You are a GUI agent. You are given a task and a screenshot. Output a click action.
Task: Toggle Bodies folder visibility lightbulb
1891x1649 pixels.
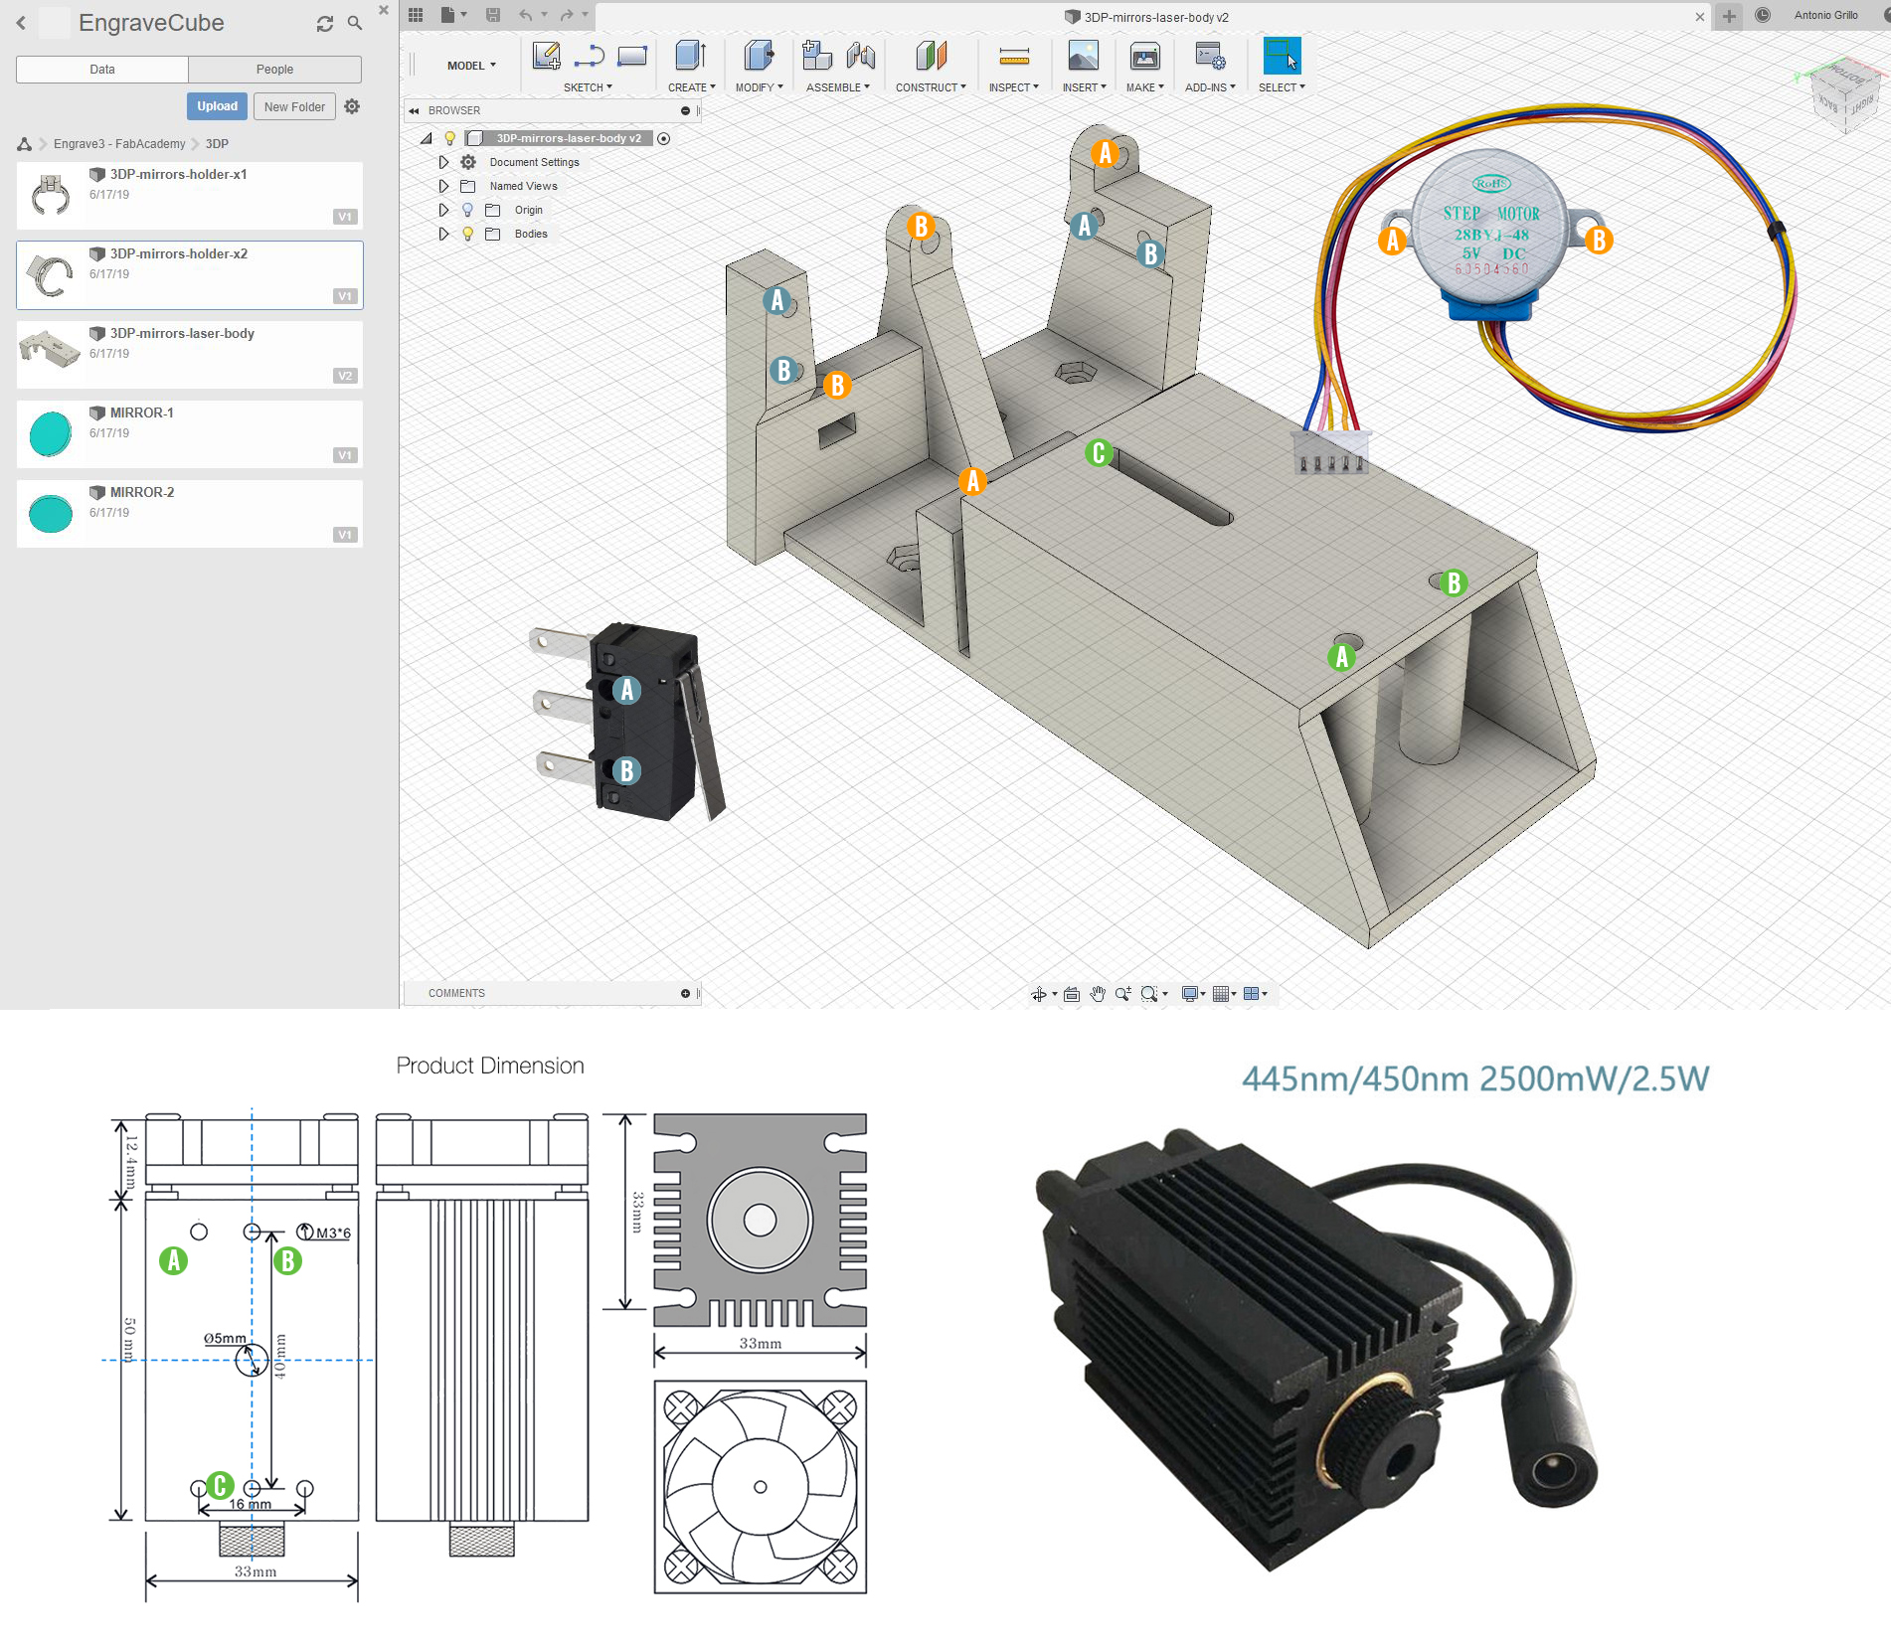coord(467,234)
